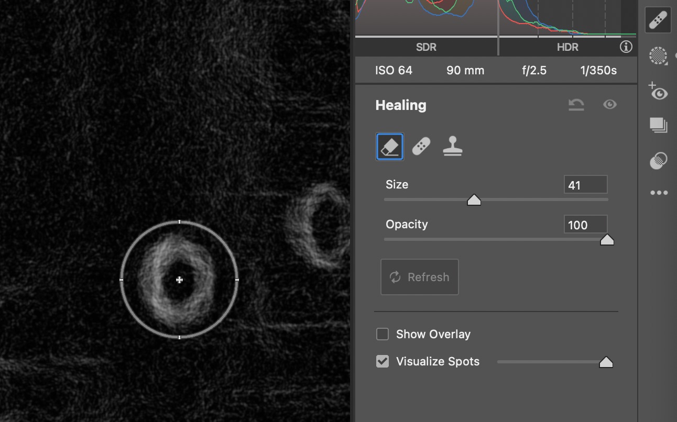Switch to the Heal bandage mode
The image size is (677, 422).
pos(421,147)
